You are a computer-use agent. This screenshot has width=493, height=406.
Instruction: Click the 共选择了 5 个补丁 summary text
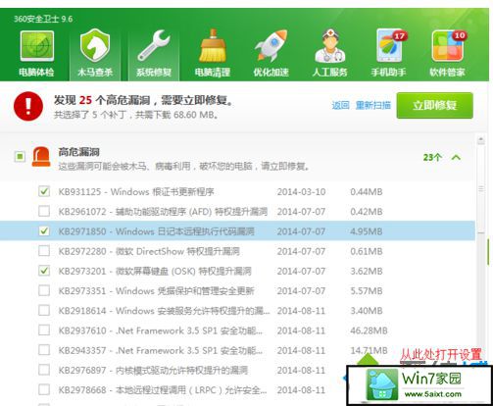pos(136,115)
